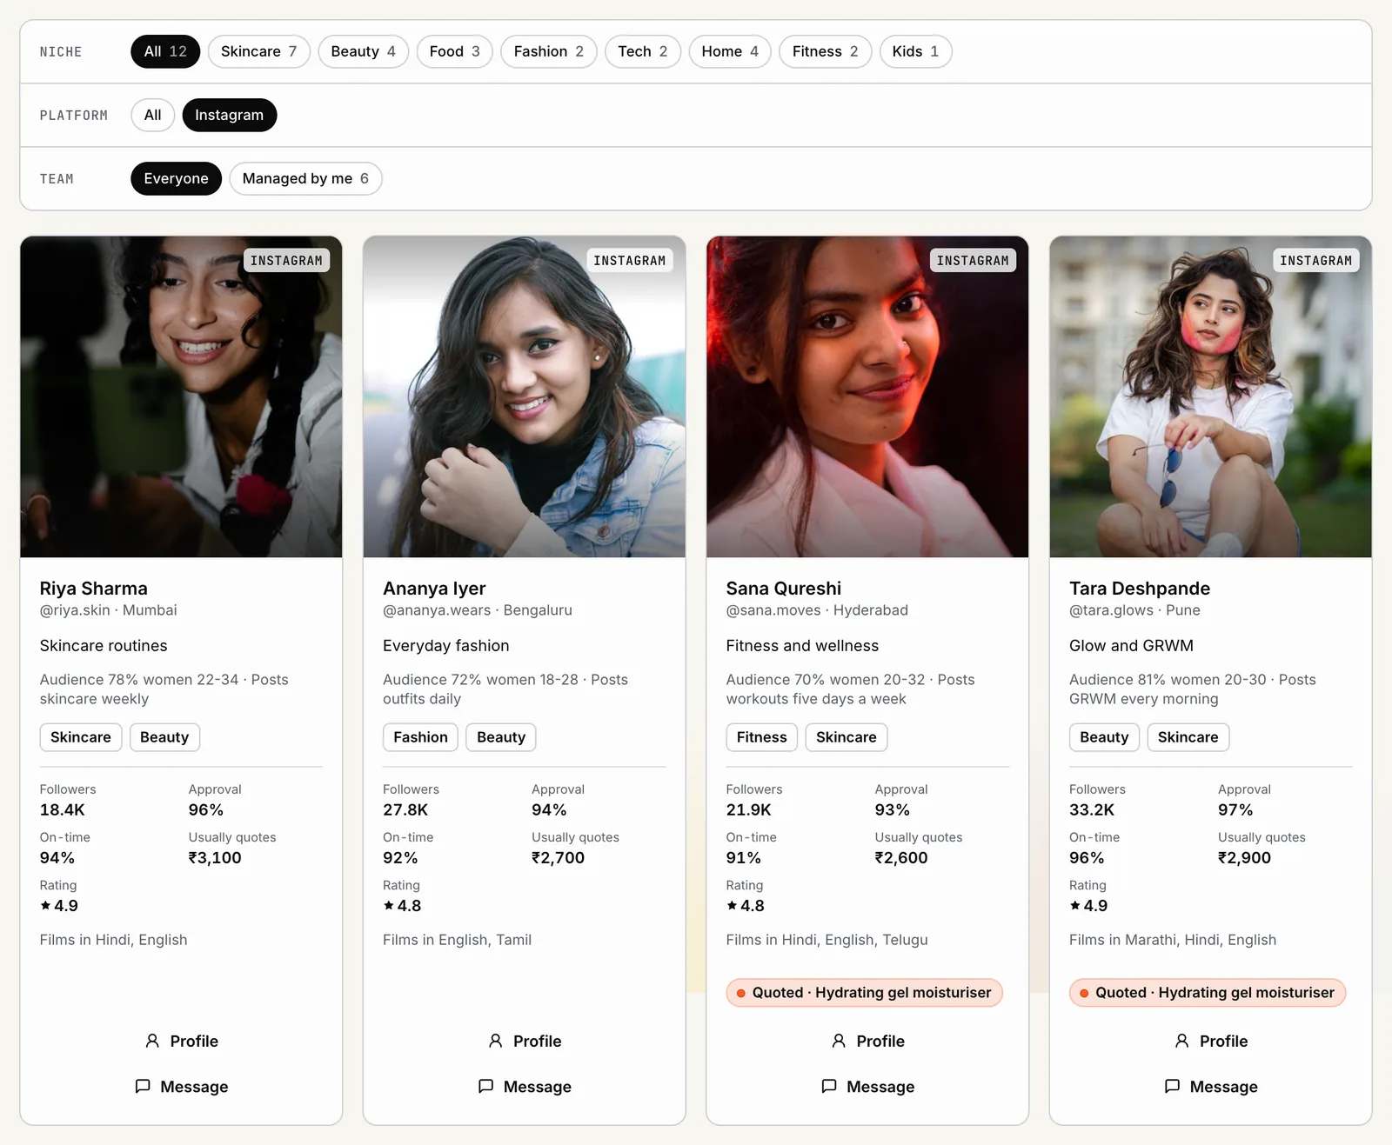Click Beauty tag on Ananya Iyer's card
Viewport: 1392px width, 1145px height.
(x=501, y=737)
